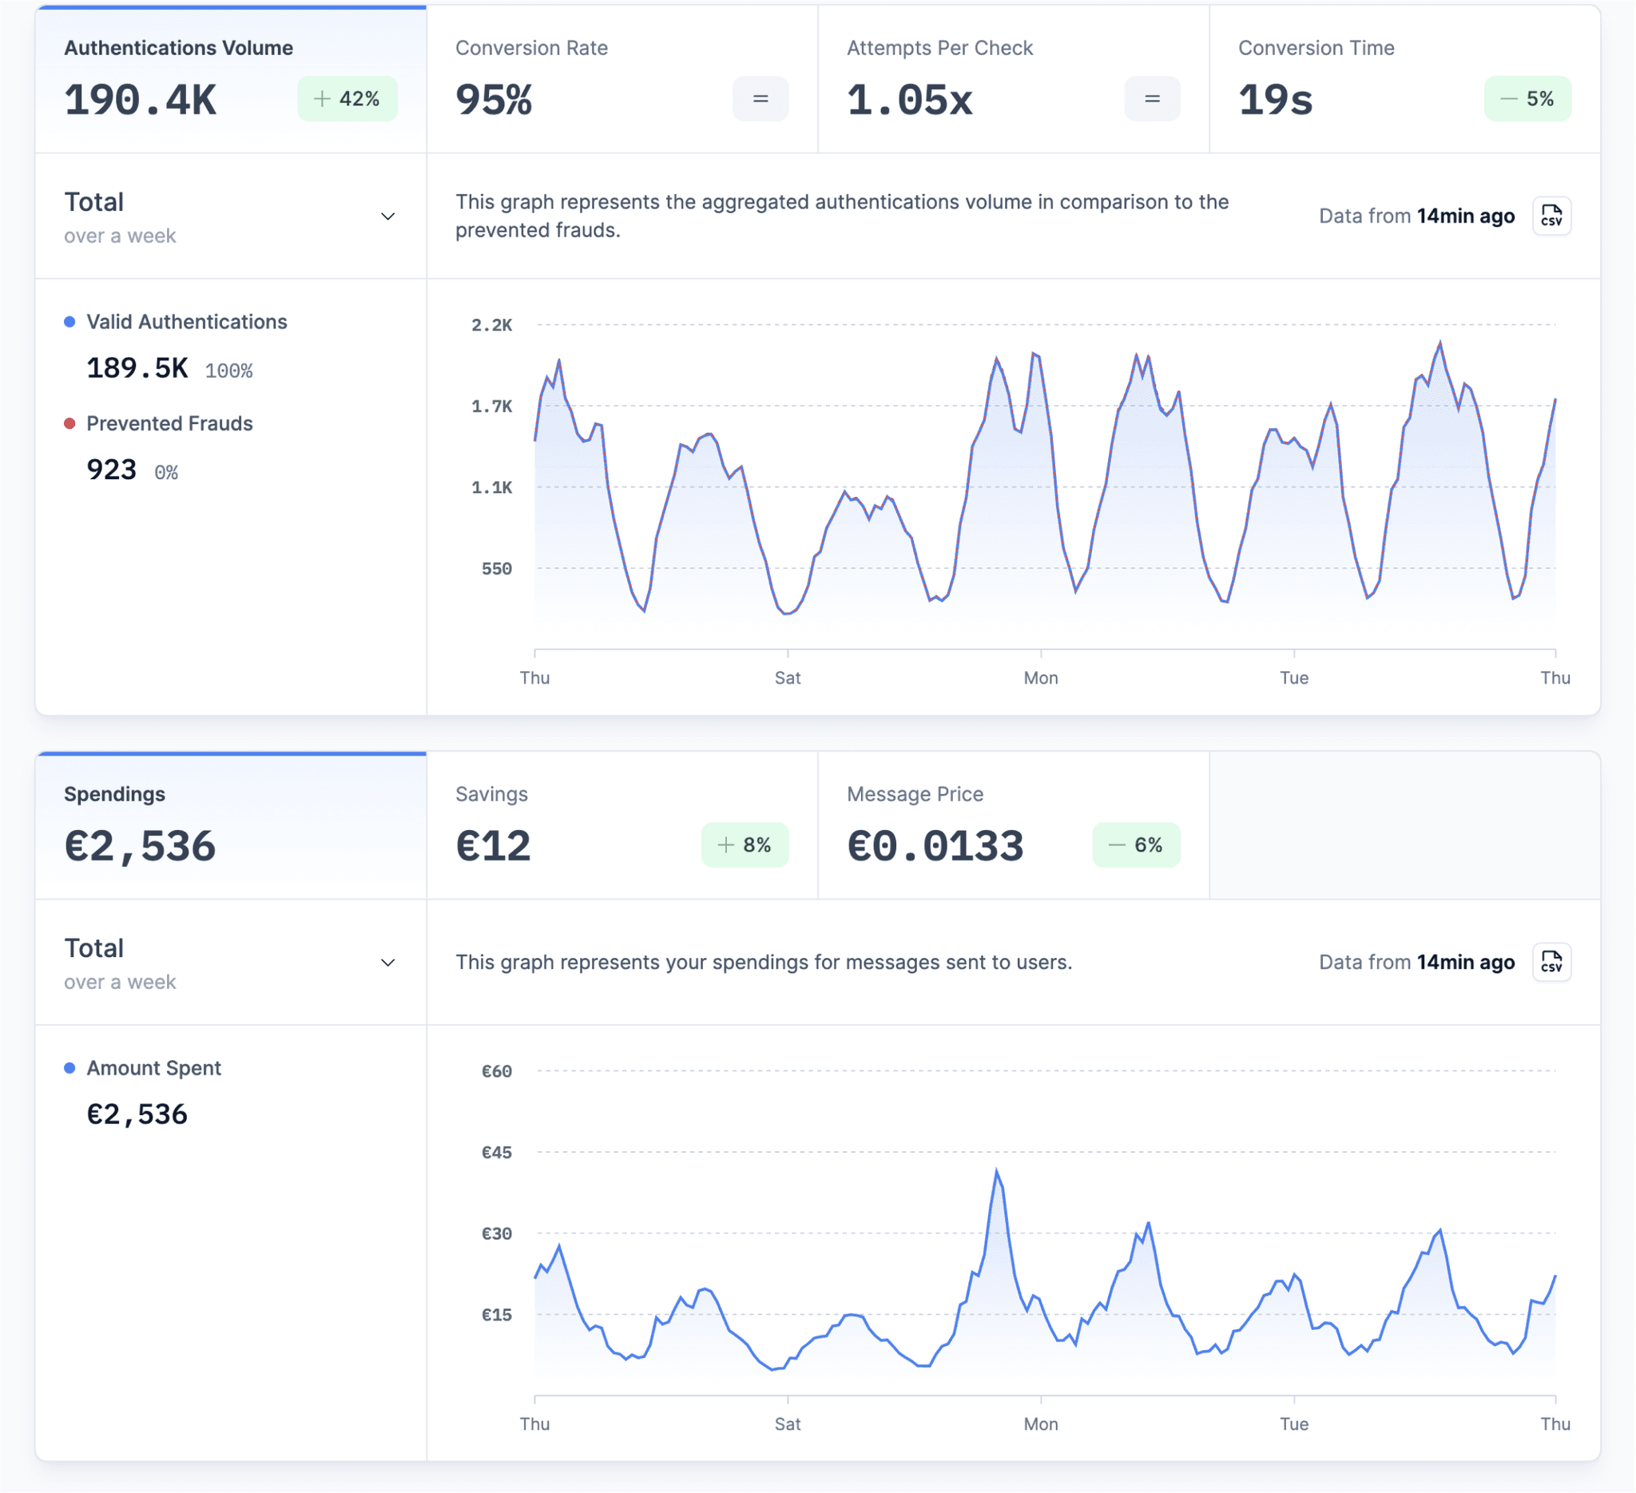Image resolution: width=1636 pixels, height=1493 pixels.
Task: Download authentications graph CSV export
Action: tap(1551, 216)
